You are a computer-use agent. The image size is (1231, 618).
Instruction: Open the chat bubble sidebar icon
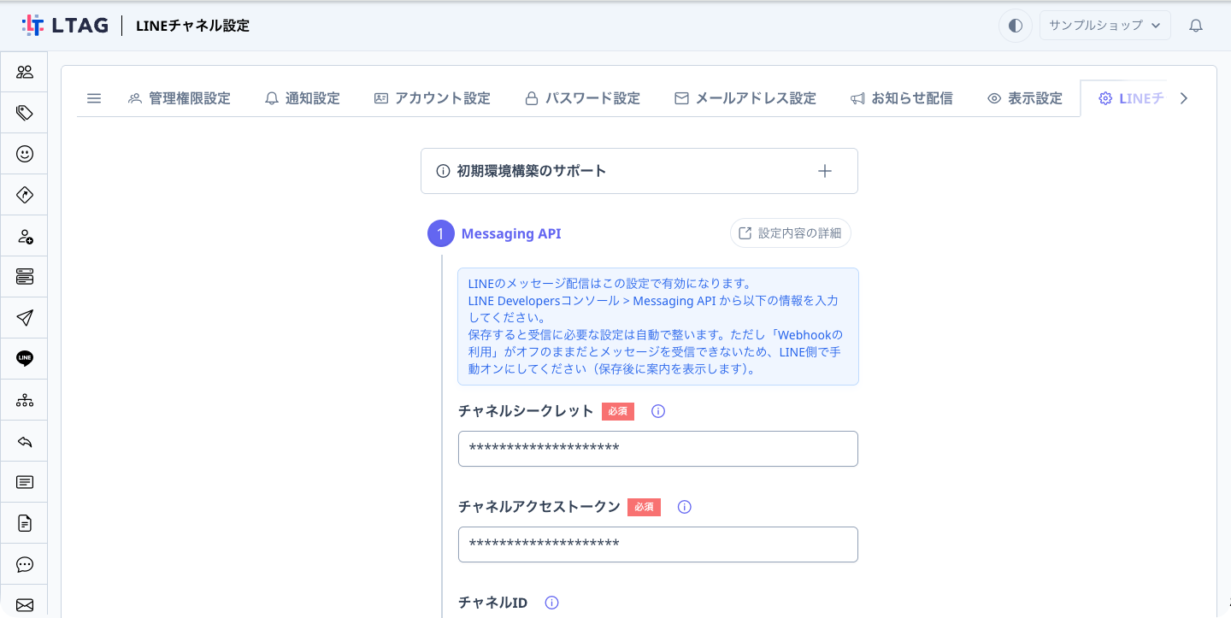tap(25, 564)
